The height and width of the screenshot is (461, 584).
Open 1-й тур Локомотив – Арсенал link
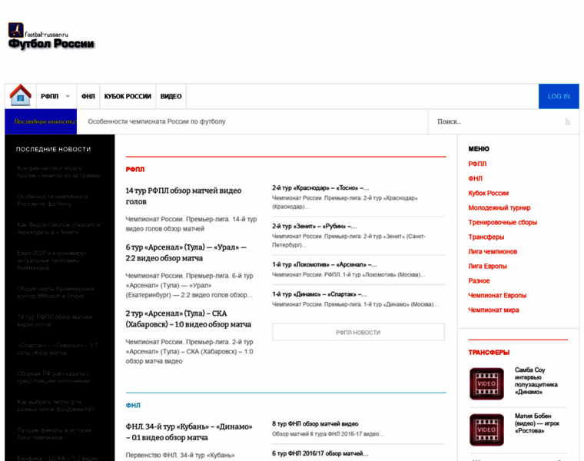(x=324, y=265)
